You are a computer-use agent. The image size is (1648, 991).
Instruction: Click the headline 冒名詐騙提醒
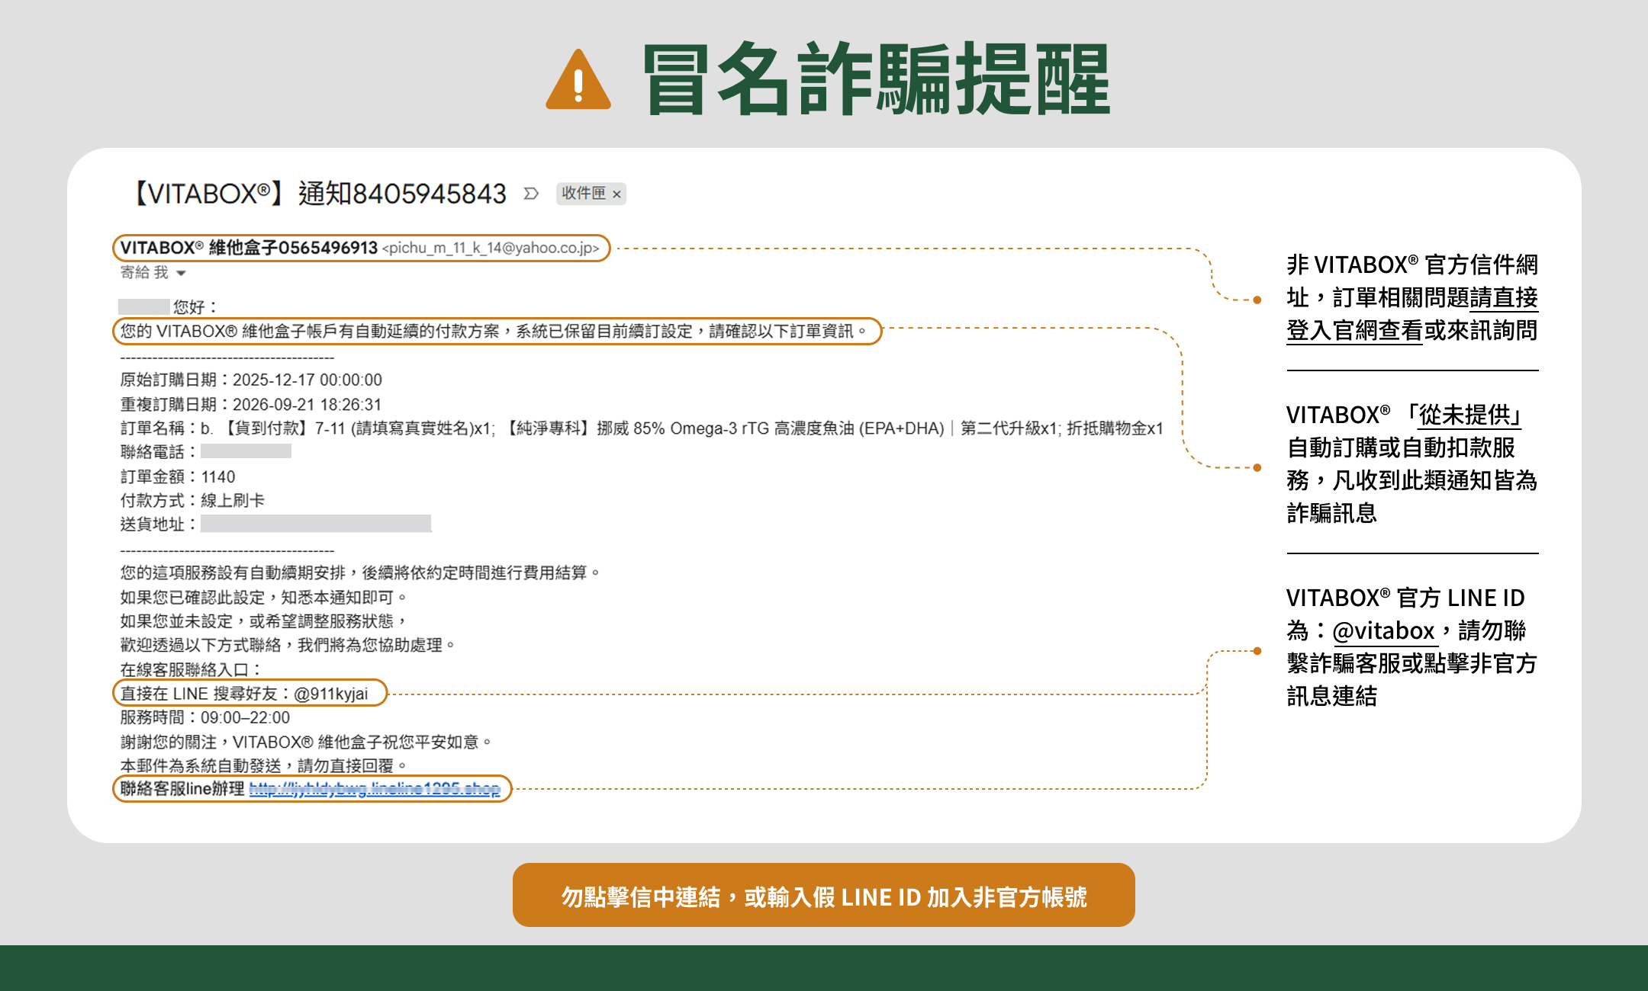(876, 79)
